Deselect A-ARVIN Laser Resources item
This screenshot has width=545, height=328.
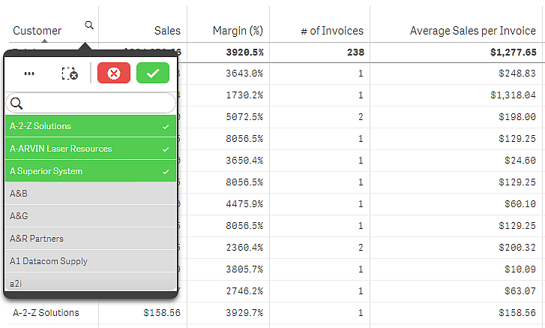click(91, 149)
